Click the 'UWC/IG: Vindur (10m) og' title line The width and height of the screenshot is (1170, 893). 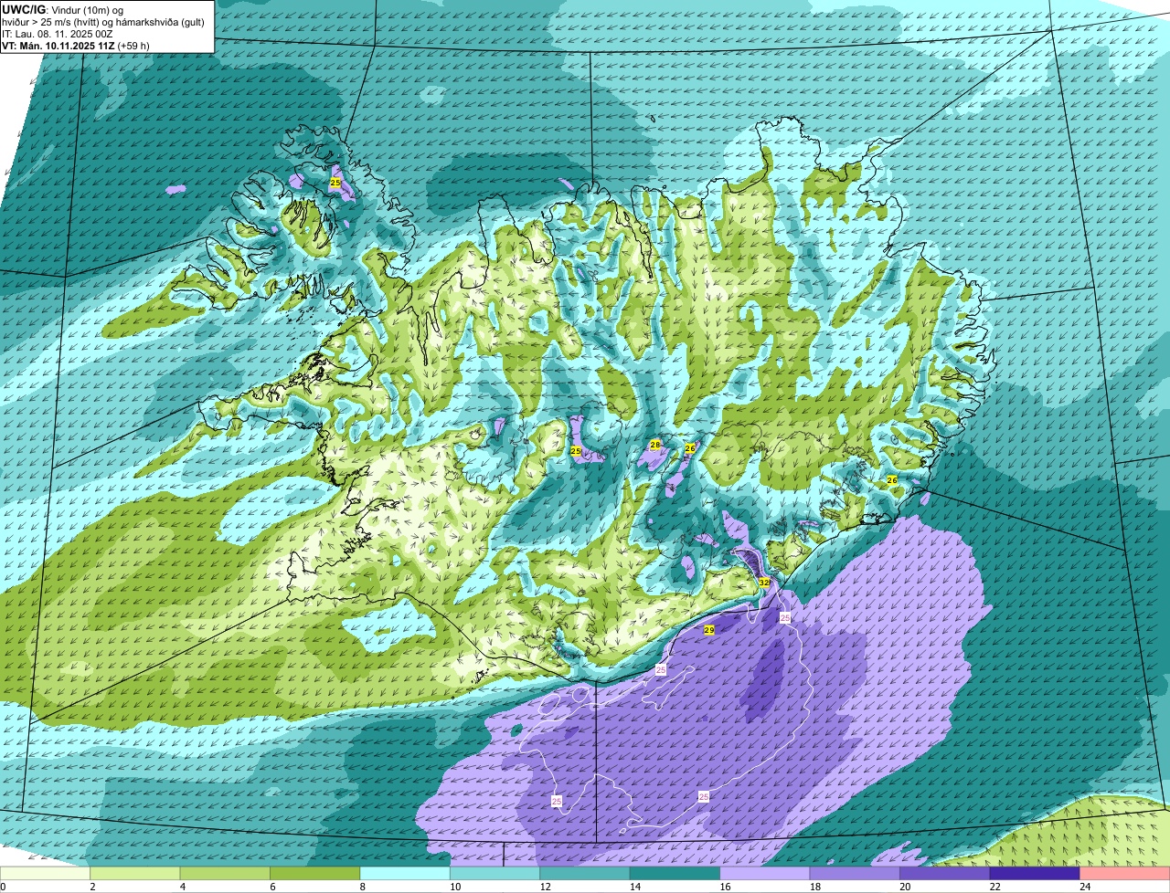63,9
